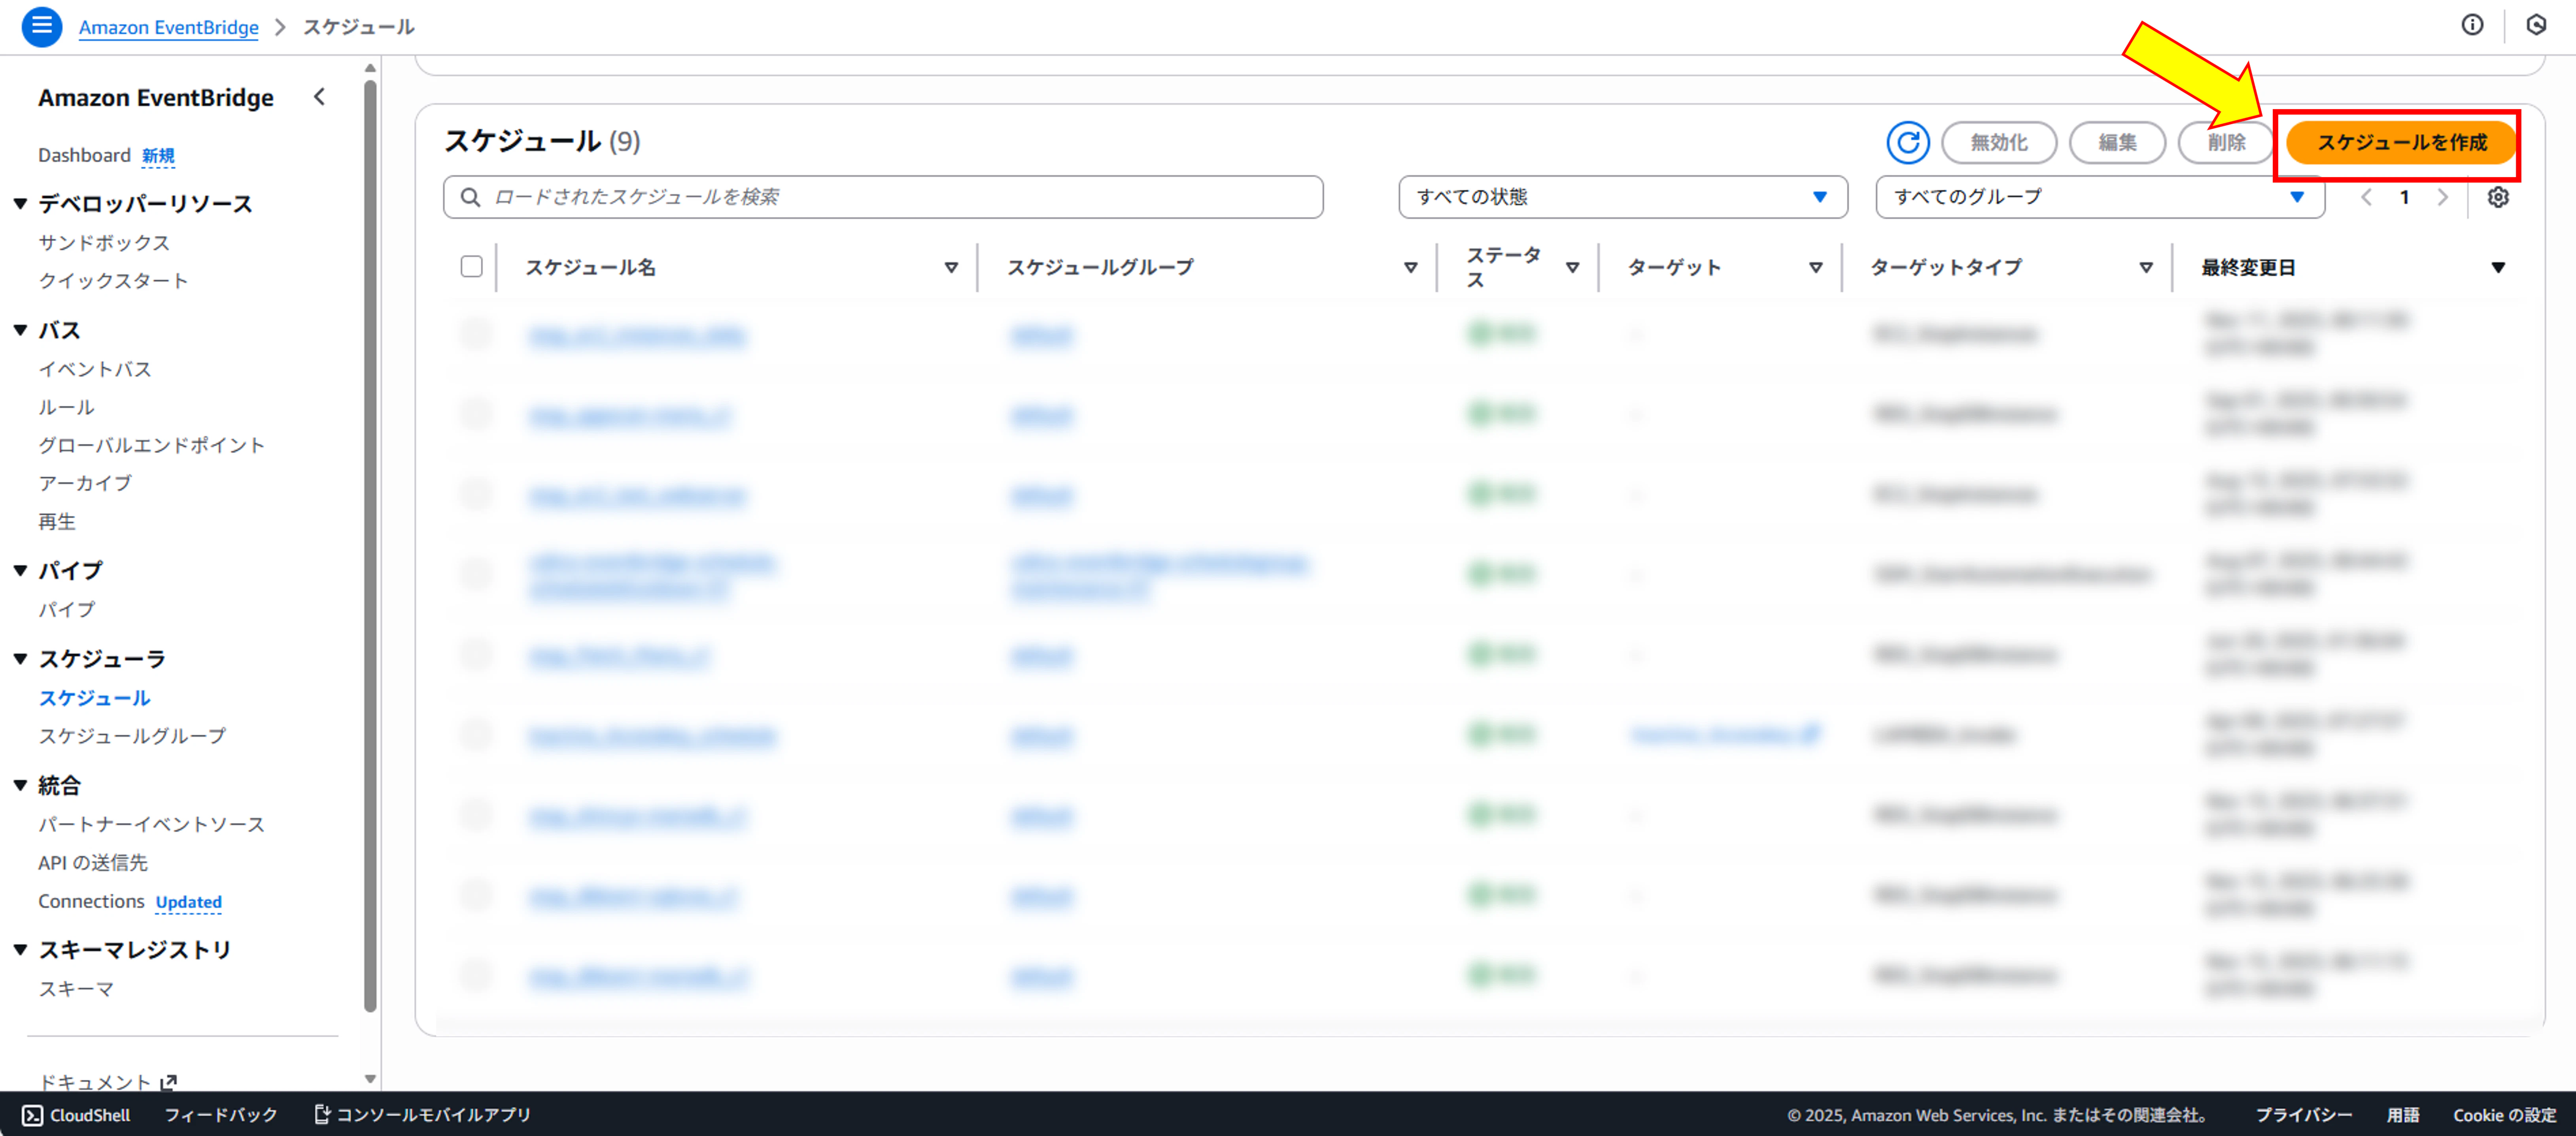Viewport: 2576px width, 1136px height.
Task: Open Partner event sources in sidebar
Action: [151, 824]
